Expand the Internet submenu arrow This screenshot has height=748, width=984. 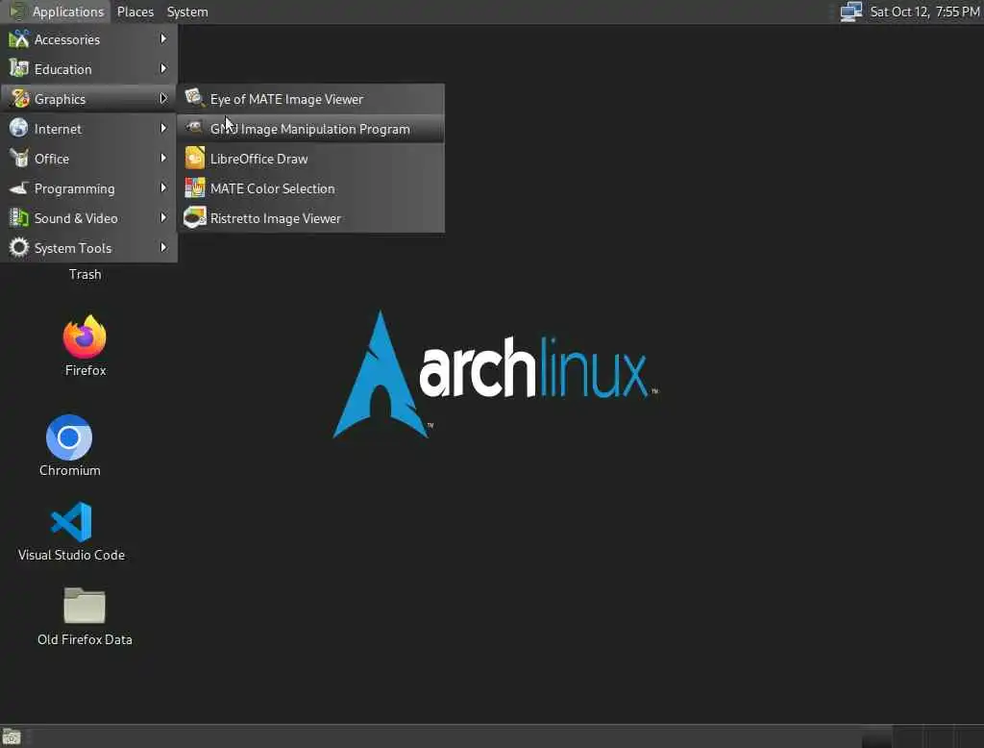pyautogui.click(x=163, y=128)
